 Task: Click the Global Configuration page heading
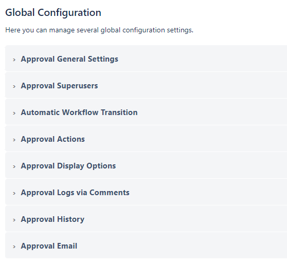(53, 12)
